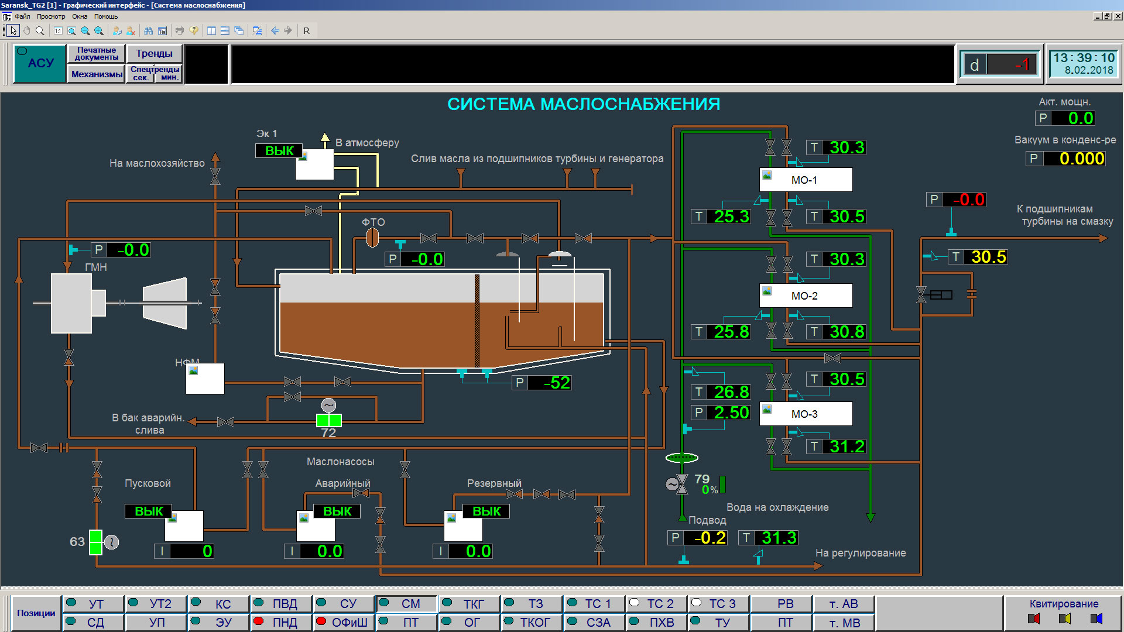This screenshot has width=1124, height=632.
Task: Acknowledge blue speaker icon
Action: pyautogui.click(x=1096, y=619)
